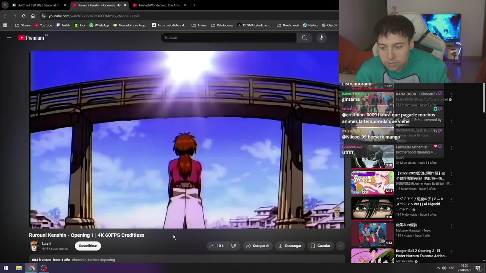Open Fullmetal Alchemist Brotherhood Opening 4 thumbnail
Screen dimensions: 486x273
[x=372, y=157]
